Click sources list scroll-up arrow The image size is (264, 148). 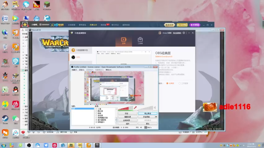pos(116,109)
